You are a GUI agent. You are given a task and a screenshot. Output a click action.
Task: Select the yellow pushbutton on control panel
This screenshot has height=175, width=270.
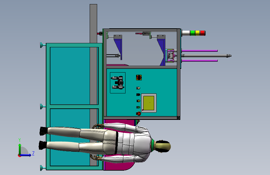point(138,101)
